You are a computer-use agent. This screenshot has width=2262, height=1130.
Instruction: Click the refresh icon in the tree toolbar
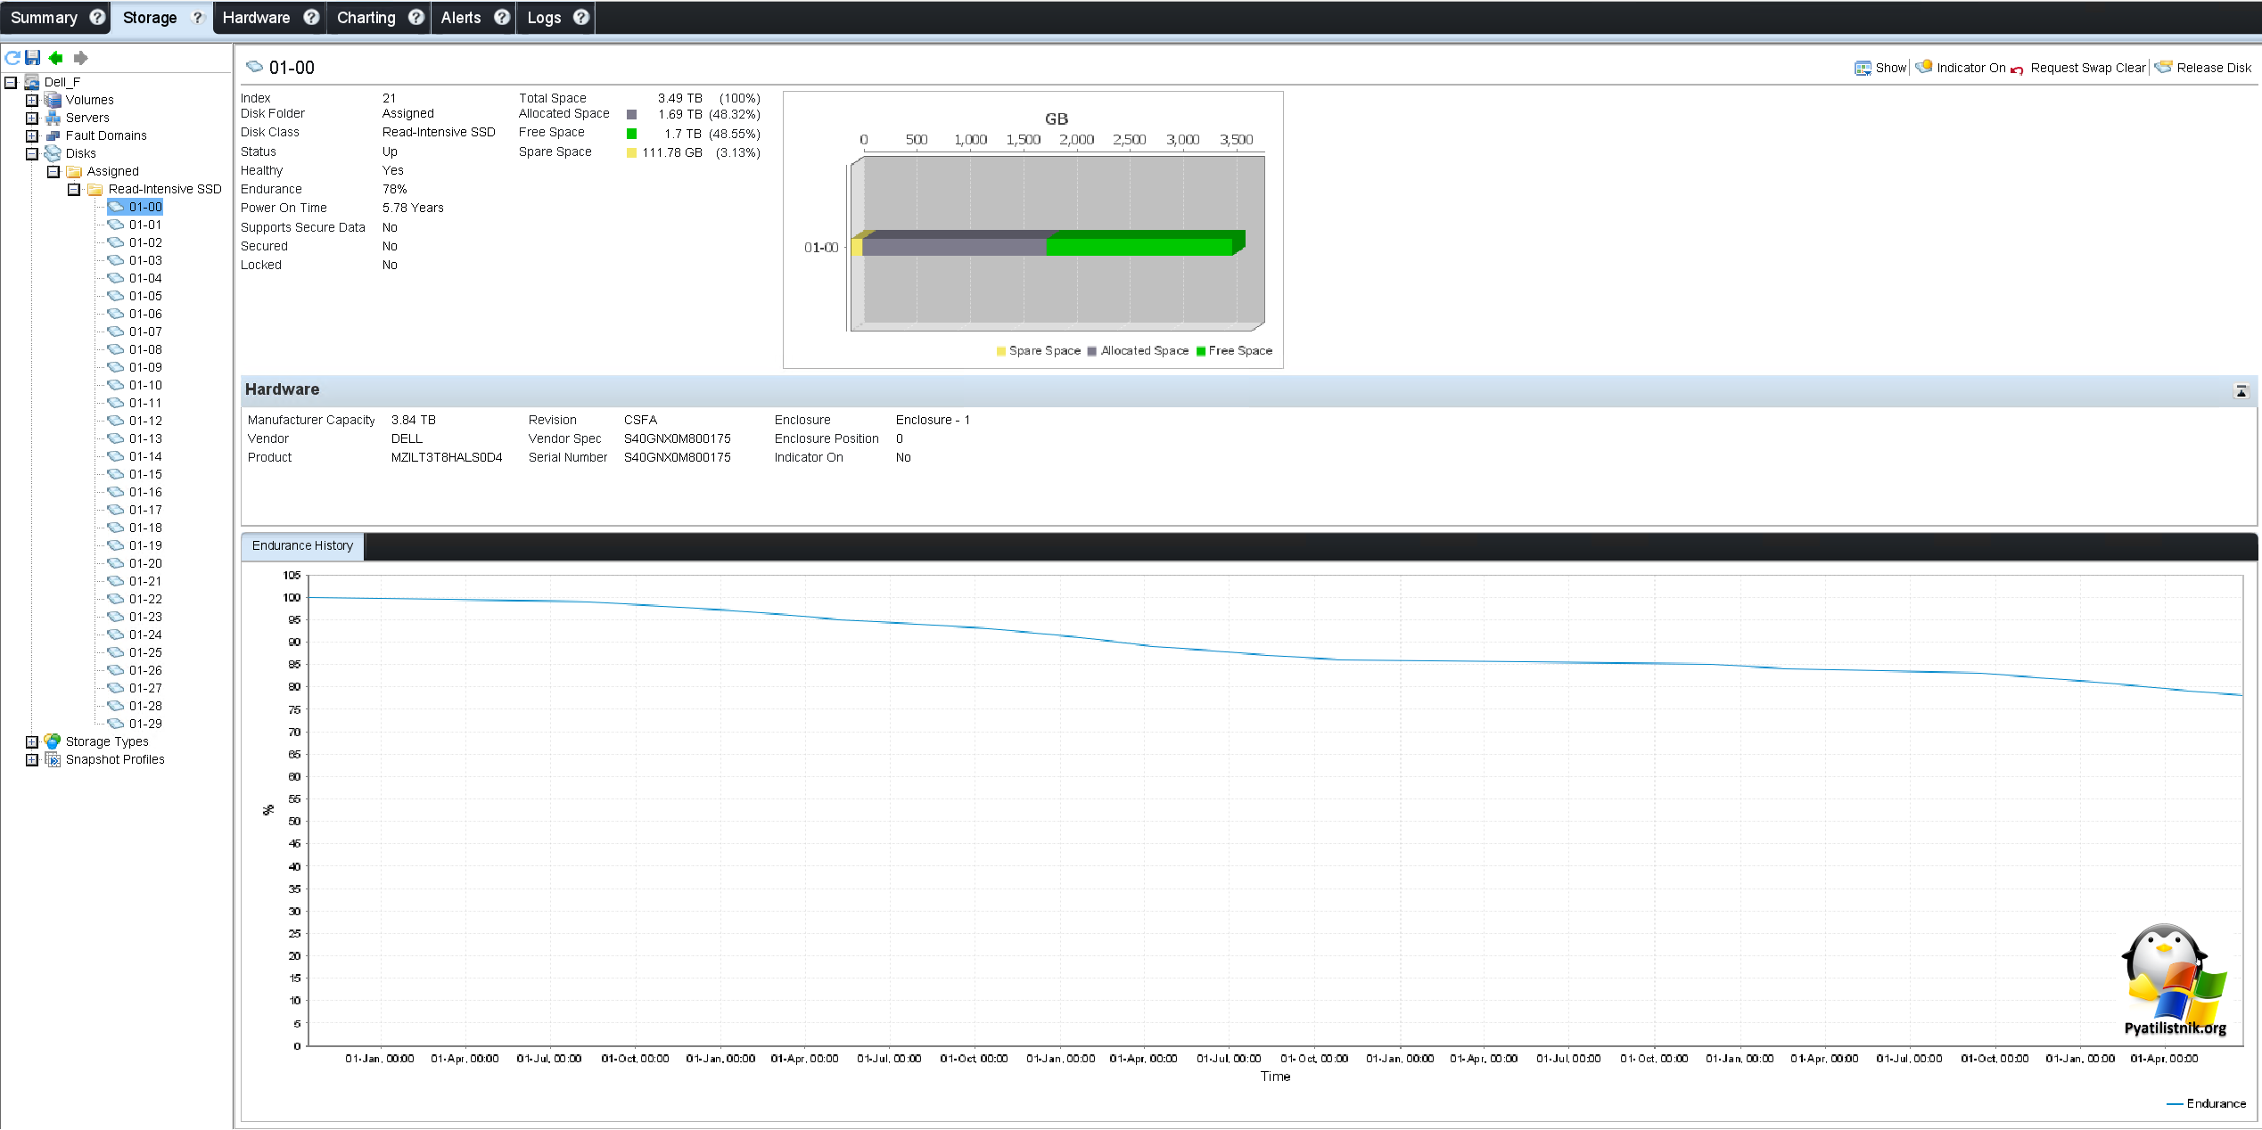point(12,58)
